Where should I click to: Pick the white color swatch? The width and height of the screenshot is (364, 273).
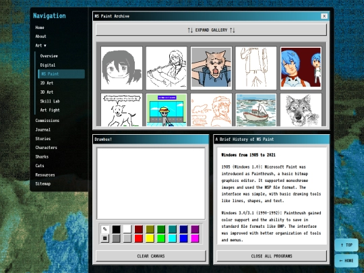tap(127, 229)
